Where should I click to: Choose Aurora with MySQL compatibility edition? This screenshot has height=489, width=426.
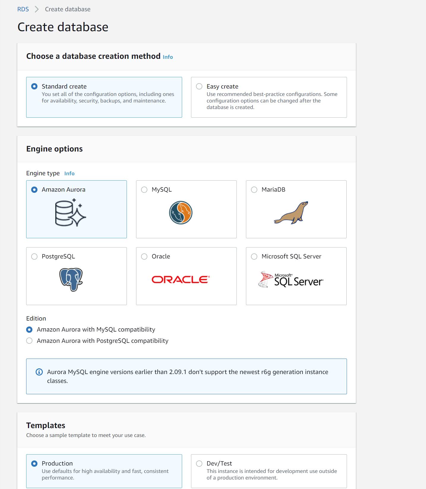[29, 329]
